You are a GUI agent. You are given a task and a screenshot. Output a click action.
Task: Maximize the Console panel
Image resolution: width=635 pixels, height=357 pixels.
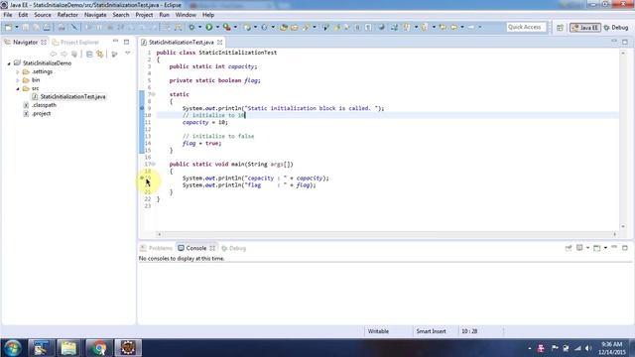click(624, 247)
